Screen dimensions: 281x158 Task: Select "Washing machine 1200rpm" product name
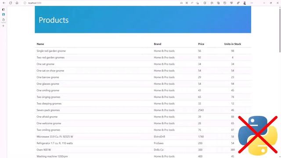pos(52,156)
